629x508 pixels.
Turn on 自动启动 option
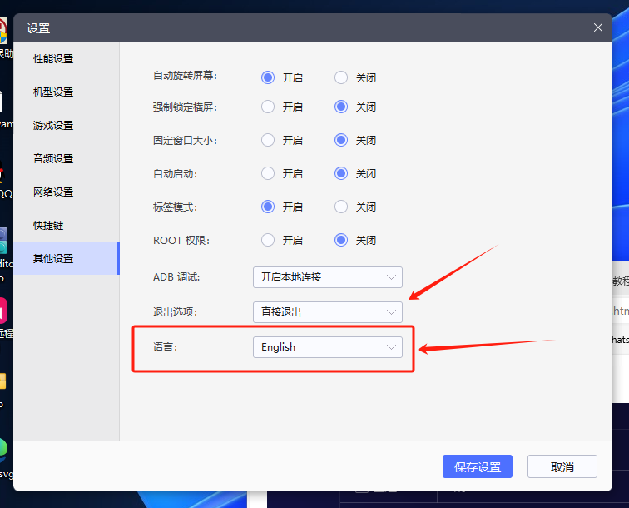tap(268, 173)
